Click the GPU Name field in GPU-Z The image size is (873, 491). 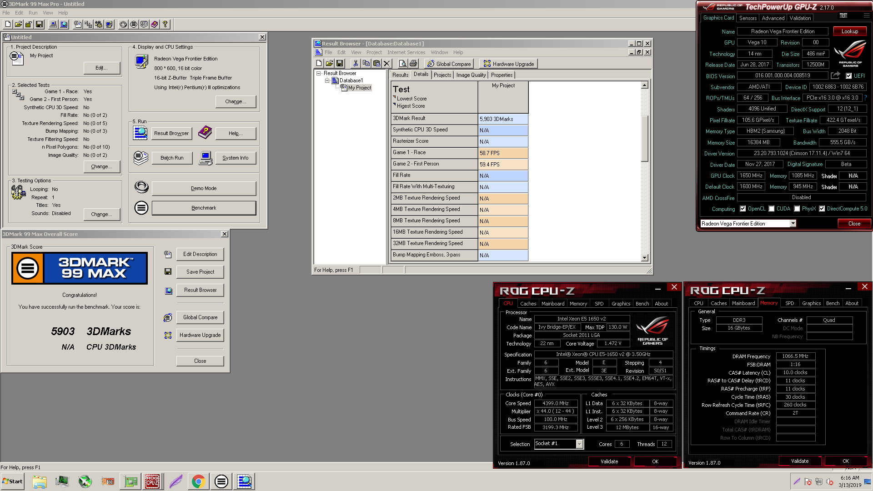point(783,31)
